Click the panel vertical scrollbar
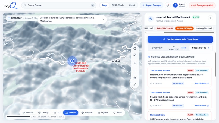219x123 pixels. click(215, 65)
